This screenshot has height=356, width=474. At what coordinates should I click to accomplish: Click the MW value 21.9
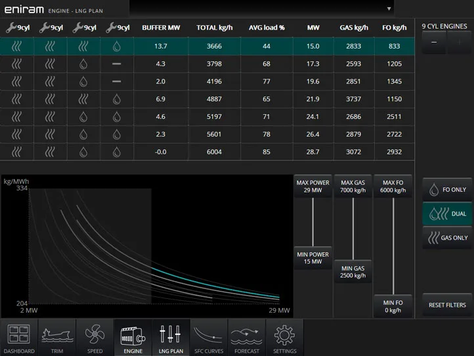pos(313,99)
